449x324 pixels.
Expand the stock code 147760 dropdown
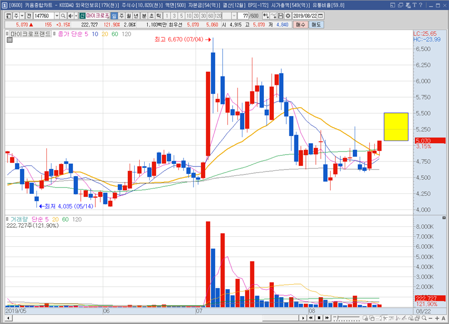click(57, 16)
